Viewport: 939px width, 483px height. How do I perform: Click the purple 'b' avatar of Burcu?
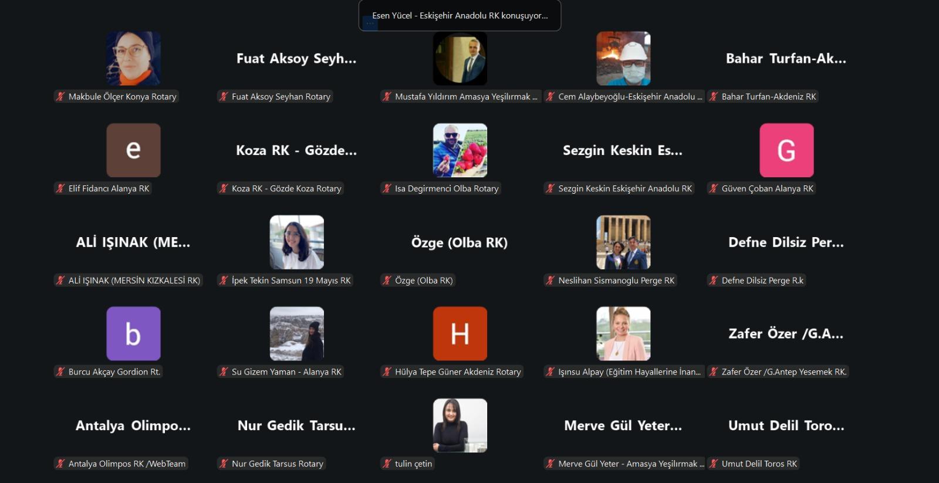pyautogui.click(x=133, y=333)
